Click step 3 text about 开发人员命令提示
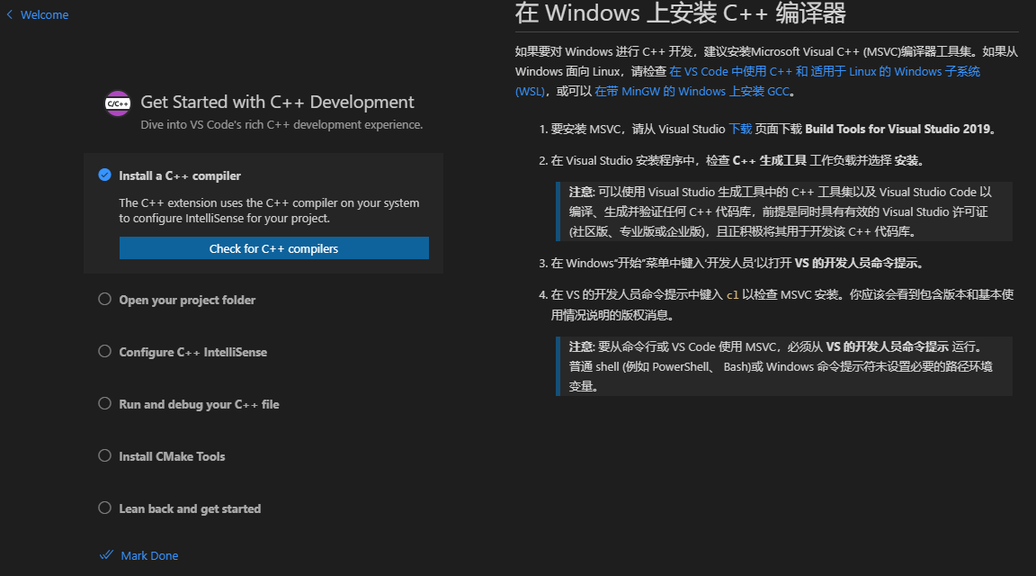The width and height of the screenshot is (1036, 576). 737,263
